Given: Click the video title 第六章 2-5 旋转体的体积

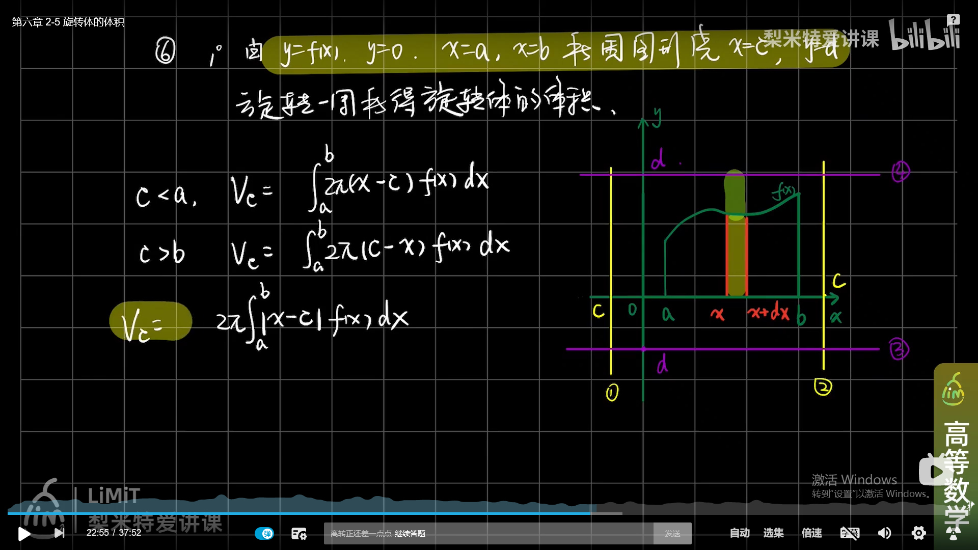Looking at the screenshot, I should [x=68, y=22].
